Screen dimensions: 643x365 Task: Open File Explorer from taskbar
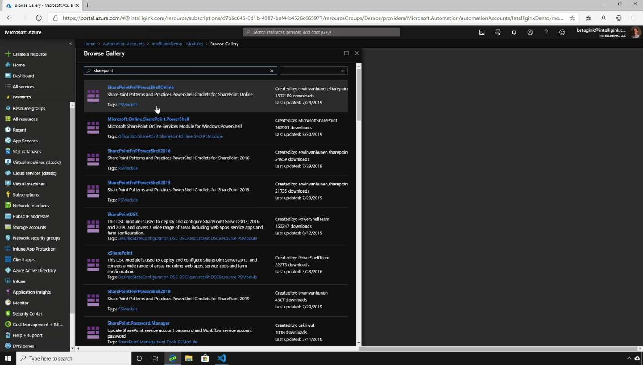(x=189, y=358)
